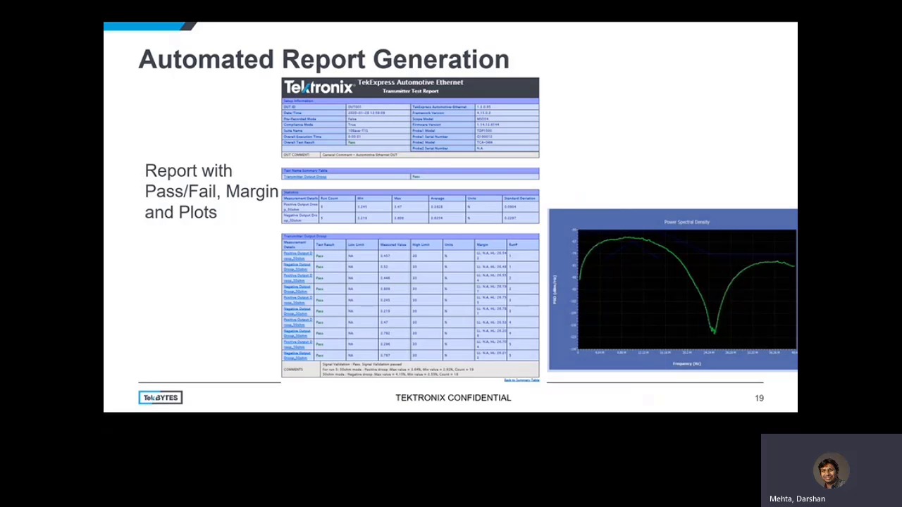902x507 pixels.
Task: Select the COMMENTS section of the report
Action: coord(294,369)
